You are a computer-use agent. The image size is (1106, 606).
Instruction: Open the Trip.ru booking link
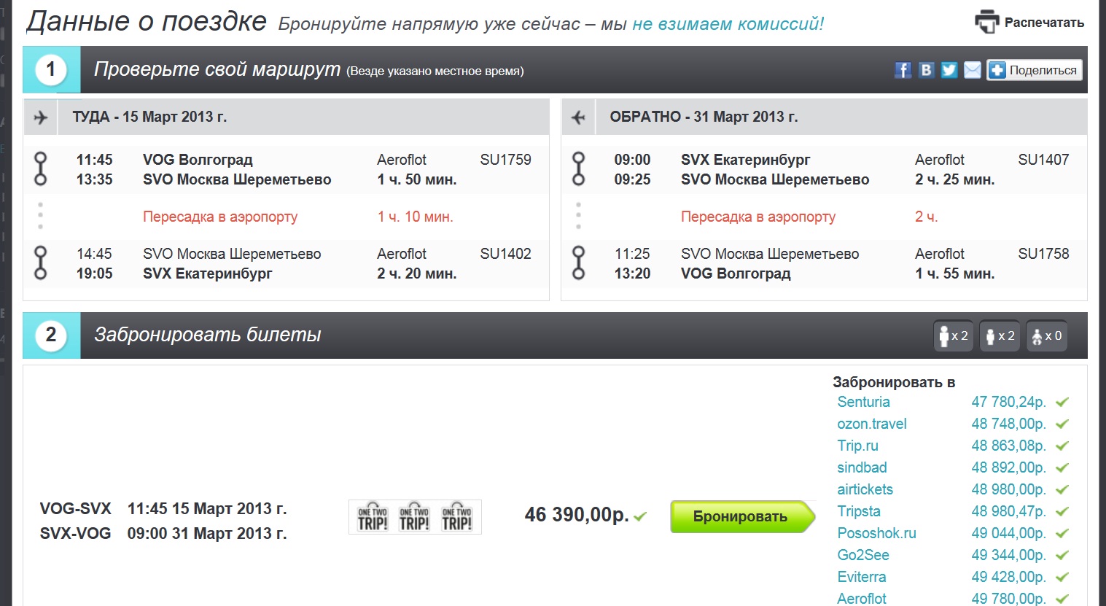tap(858, 446)
